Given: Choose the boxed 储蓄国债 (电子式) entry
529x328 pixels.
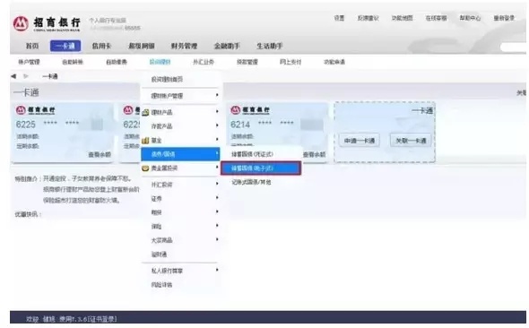Looking at the screenshot, I should (261, 168).
